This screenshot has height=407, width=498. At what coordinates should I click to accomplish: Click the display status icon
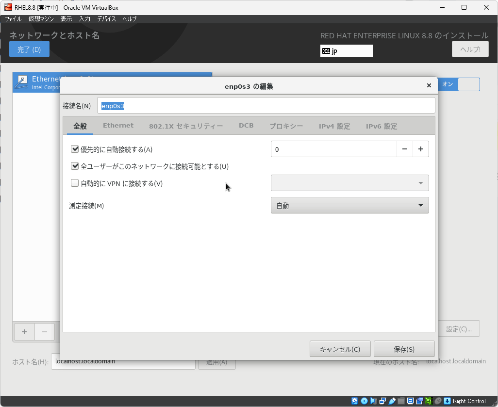[410, 401]
